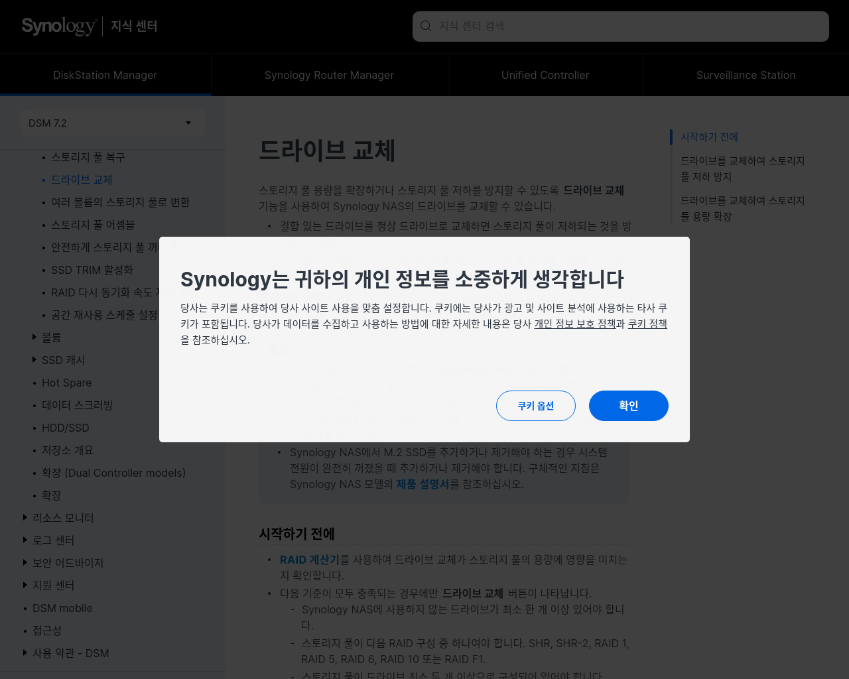Screen dimensions: 849x679
Task: Open the RAID 계산기 link
Action: 310,560
